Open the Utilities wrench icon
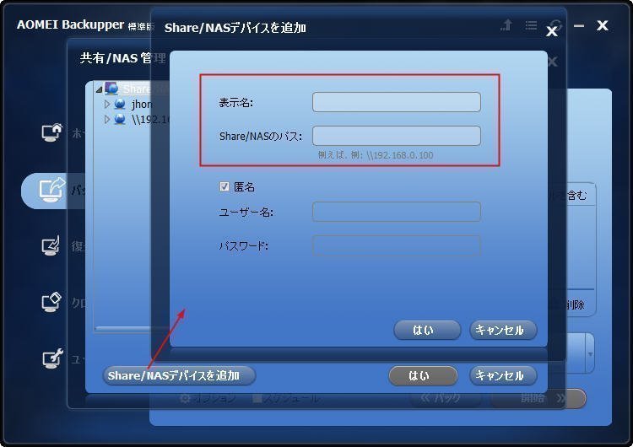Screen dimensions: 633x447 point(52,358)
